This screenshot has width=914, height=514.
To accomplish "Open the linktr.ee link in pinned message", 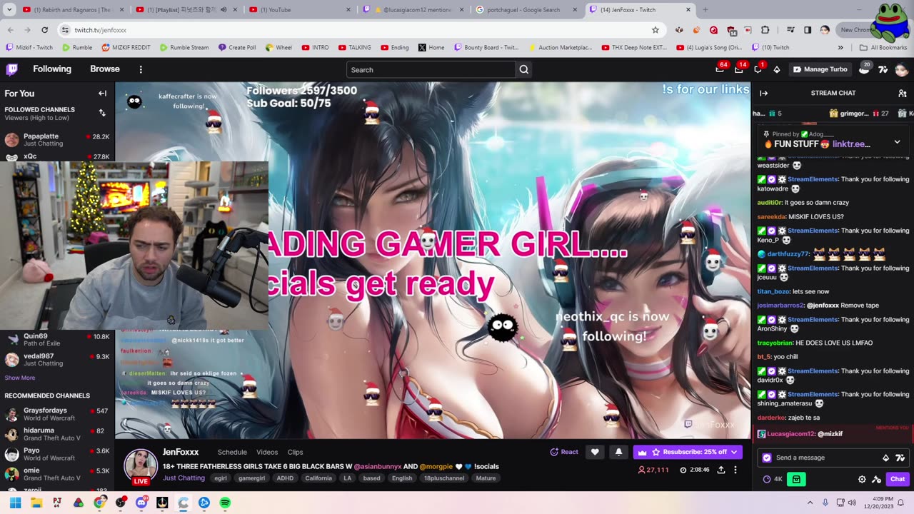I will pyautogui.click(x=851, y=143).
